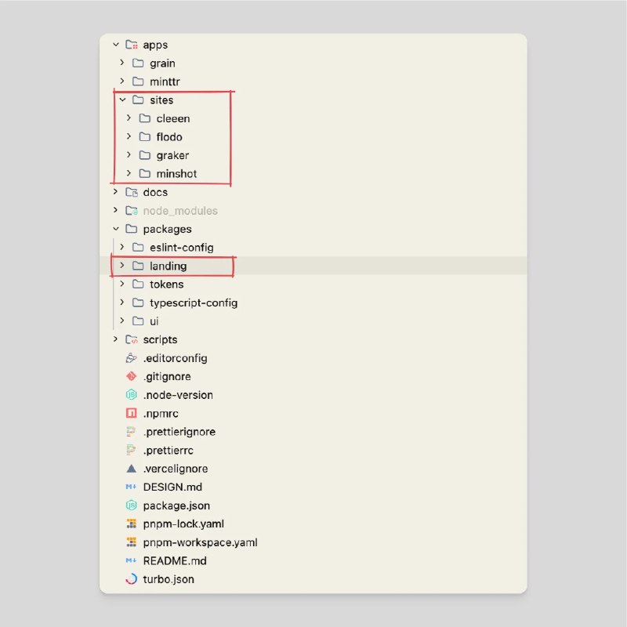Open pnpm-workspace.yaml file
The width and height of the screenshot is (627, 627).
coord(200,542)
